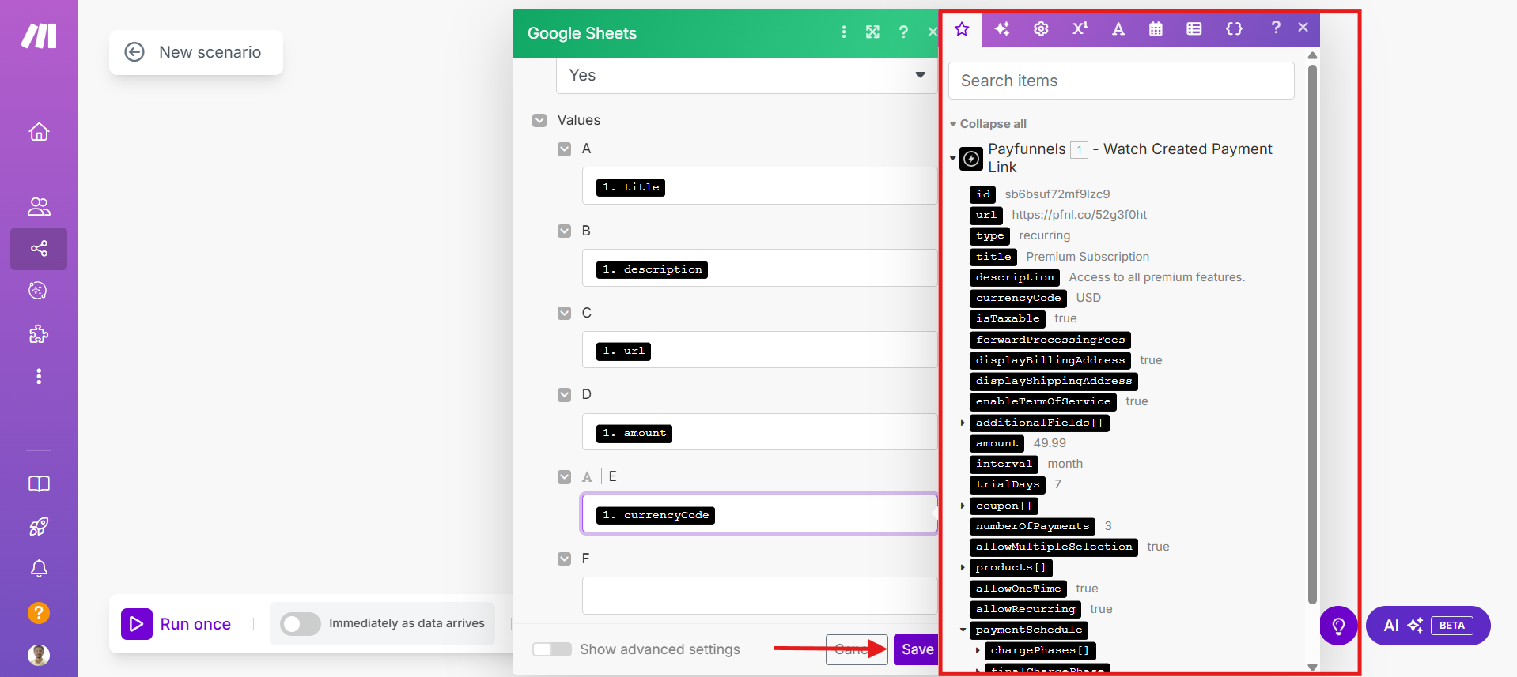1517x677 pixels.
Task: Open the Team members sidebar icon
Action: (x=39, y=207)
